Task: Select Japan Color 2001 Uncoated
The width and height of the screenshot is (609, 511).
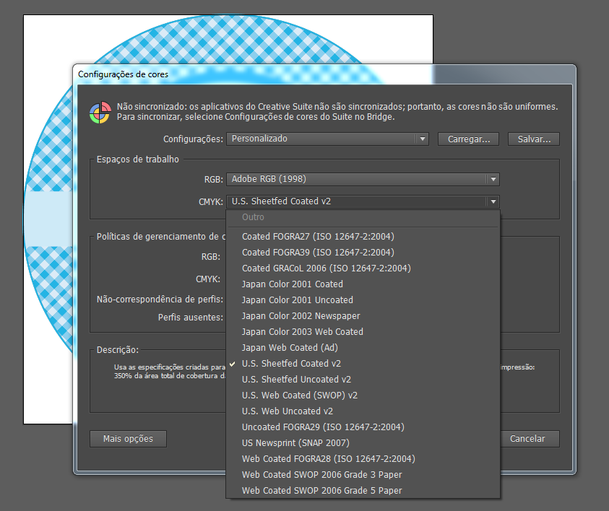Action: point(363,300)
